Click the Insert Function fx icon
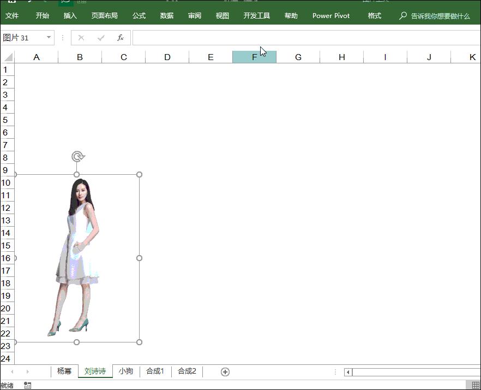481x390 pixels. tap(121, 38)
